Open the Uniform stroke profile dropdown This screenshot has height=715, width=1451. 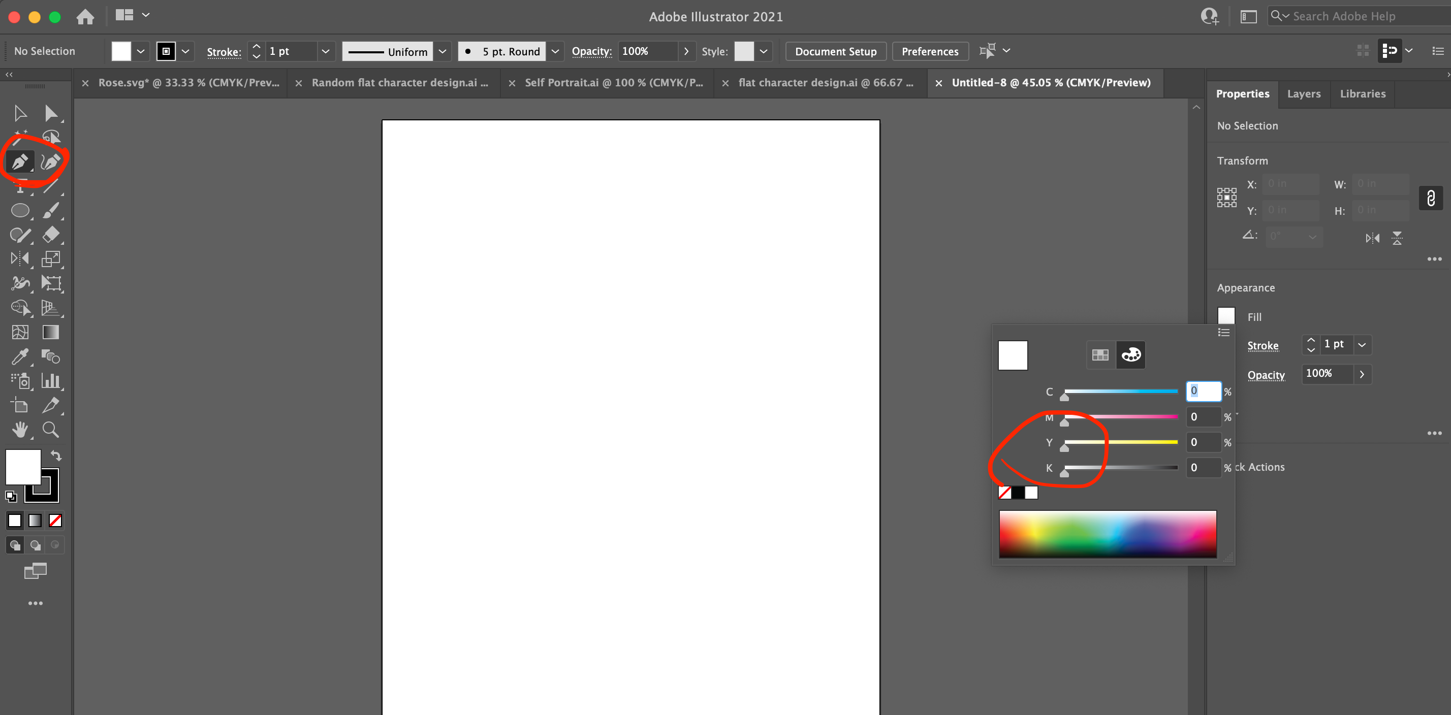point(443,51)
